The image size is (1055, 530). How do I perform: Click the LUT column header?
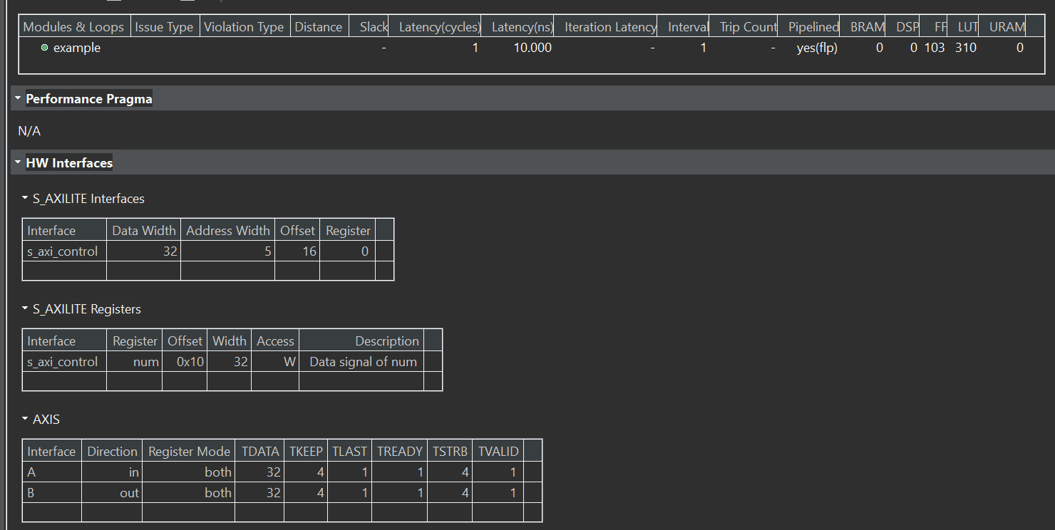pyautogui.click(x=963, y=27)
